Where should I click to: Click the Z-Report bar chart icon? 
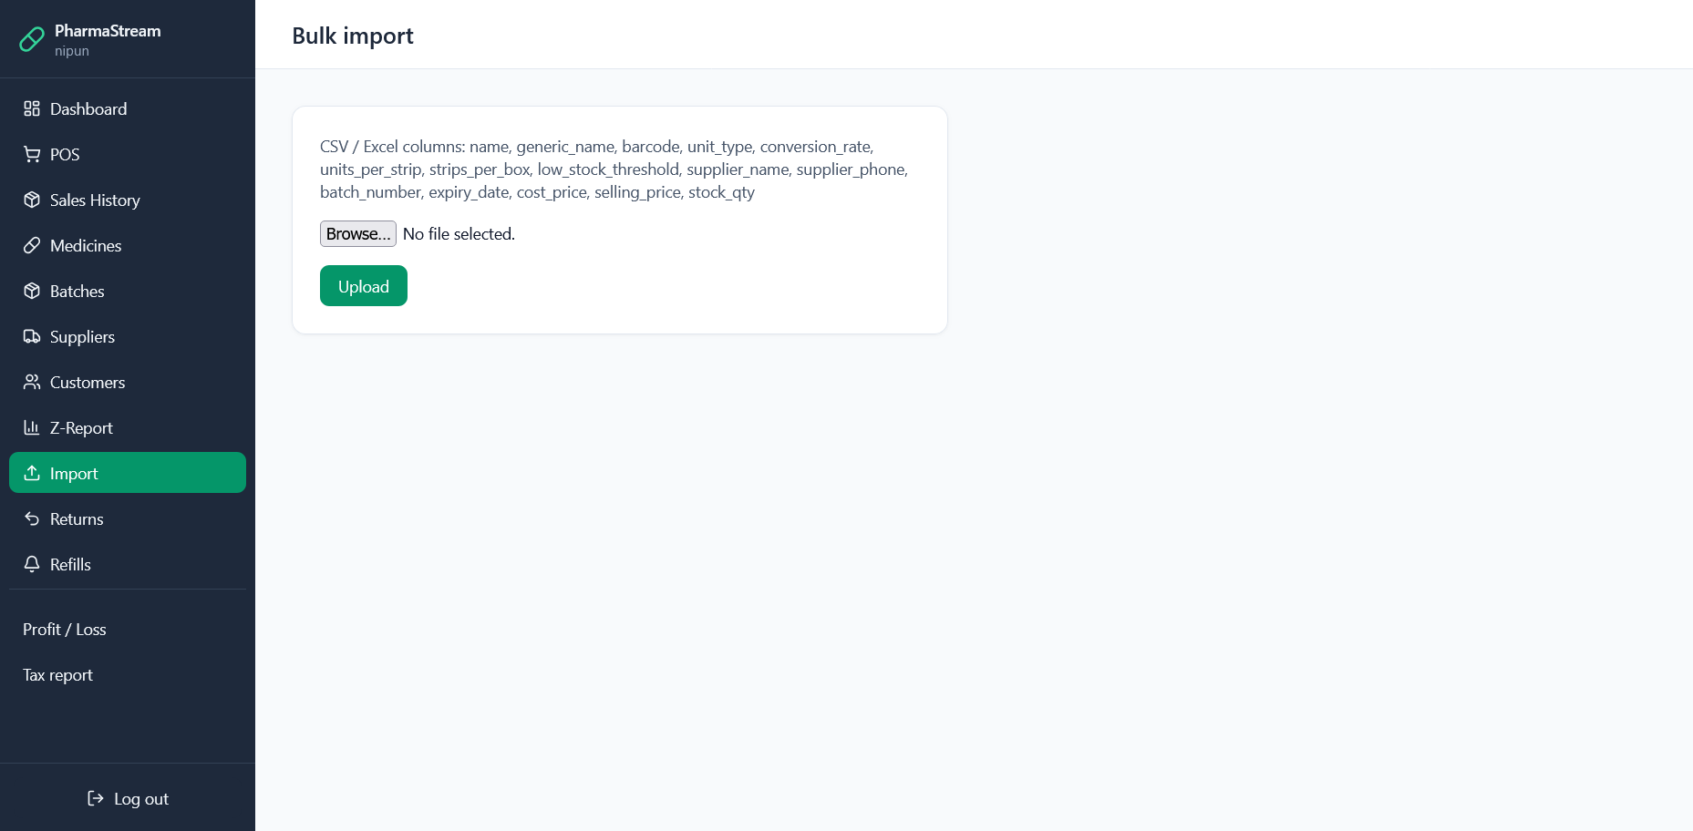(x=32, y=427)
